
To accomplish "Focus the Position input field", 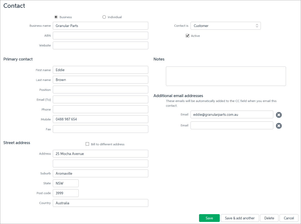I will [100, 90].
